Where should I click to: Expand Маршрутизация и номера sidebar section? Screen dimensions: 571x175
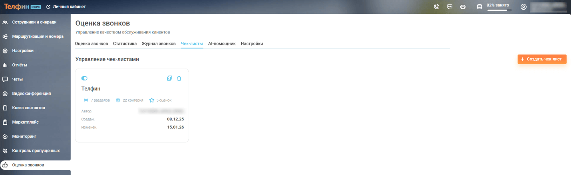[x=38, y=36]
